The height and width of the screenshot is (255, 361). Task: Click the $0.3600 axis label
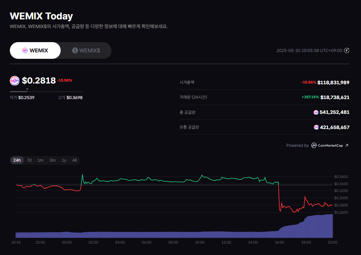click(341, 177)
